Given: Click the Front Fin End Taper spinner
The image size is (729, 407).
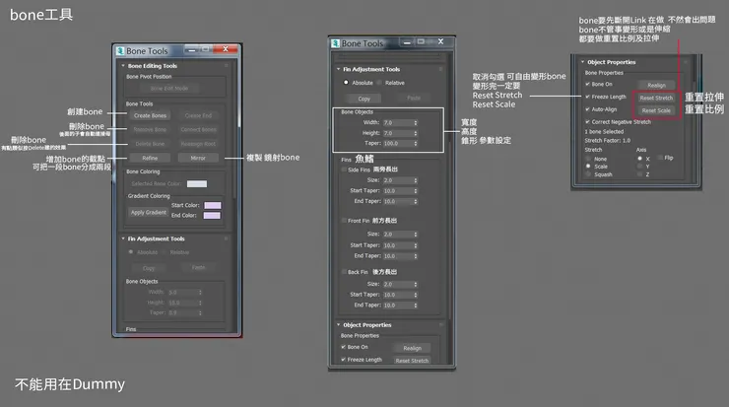Looking at the screenshot, I should [x=416, y=256].
